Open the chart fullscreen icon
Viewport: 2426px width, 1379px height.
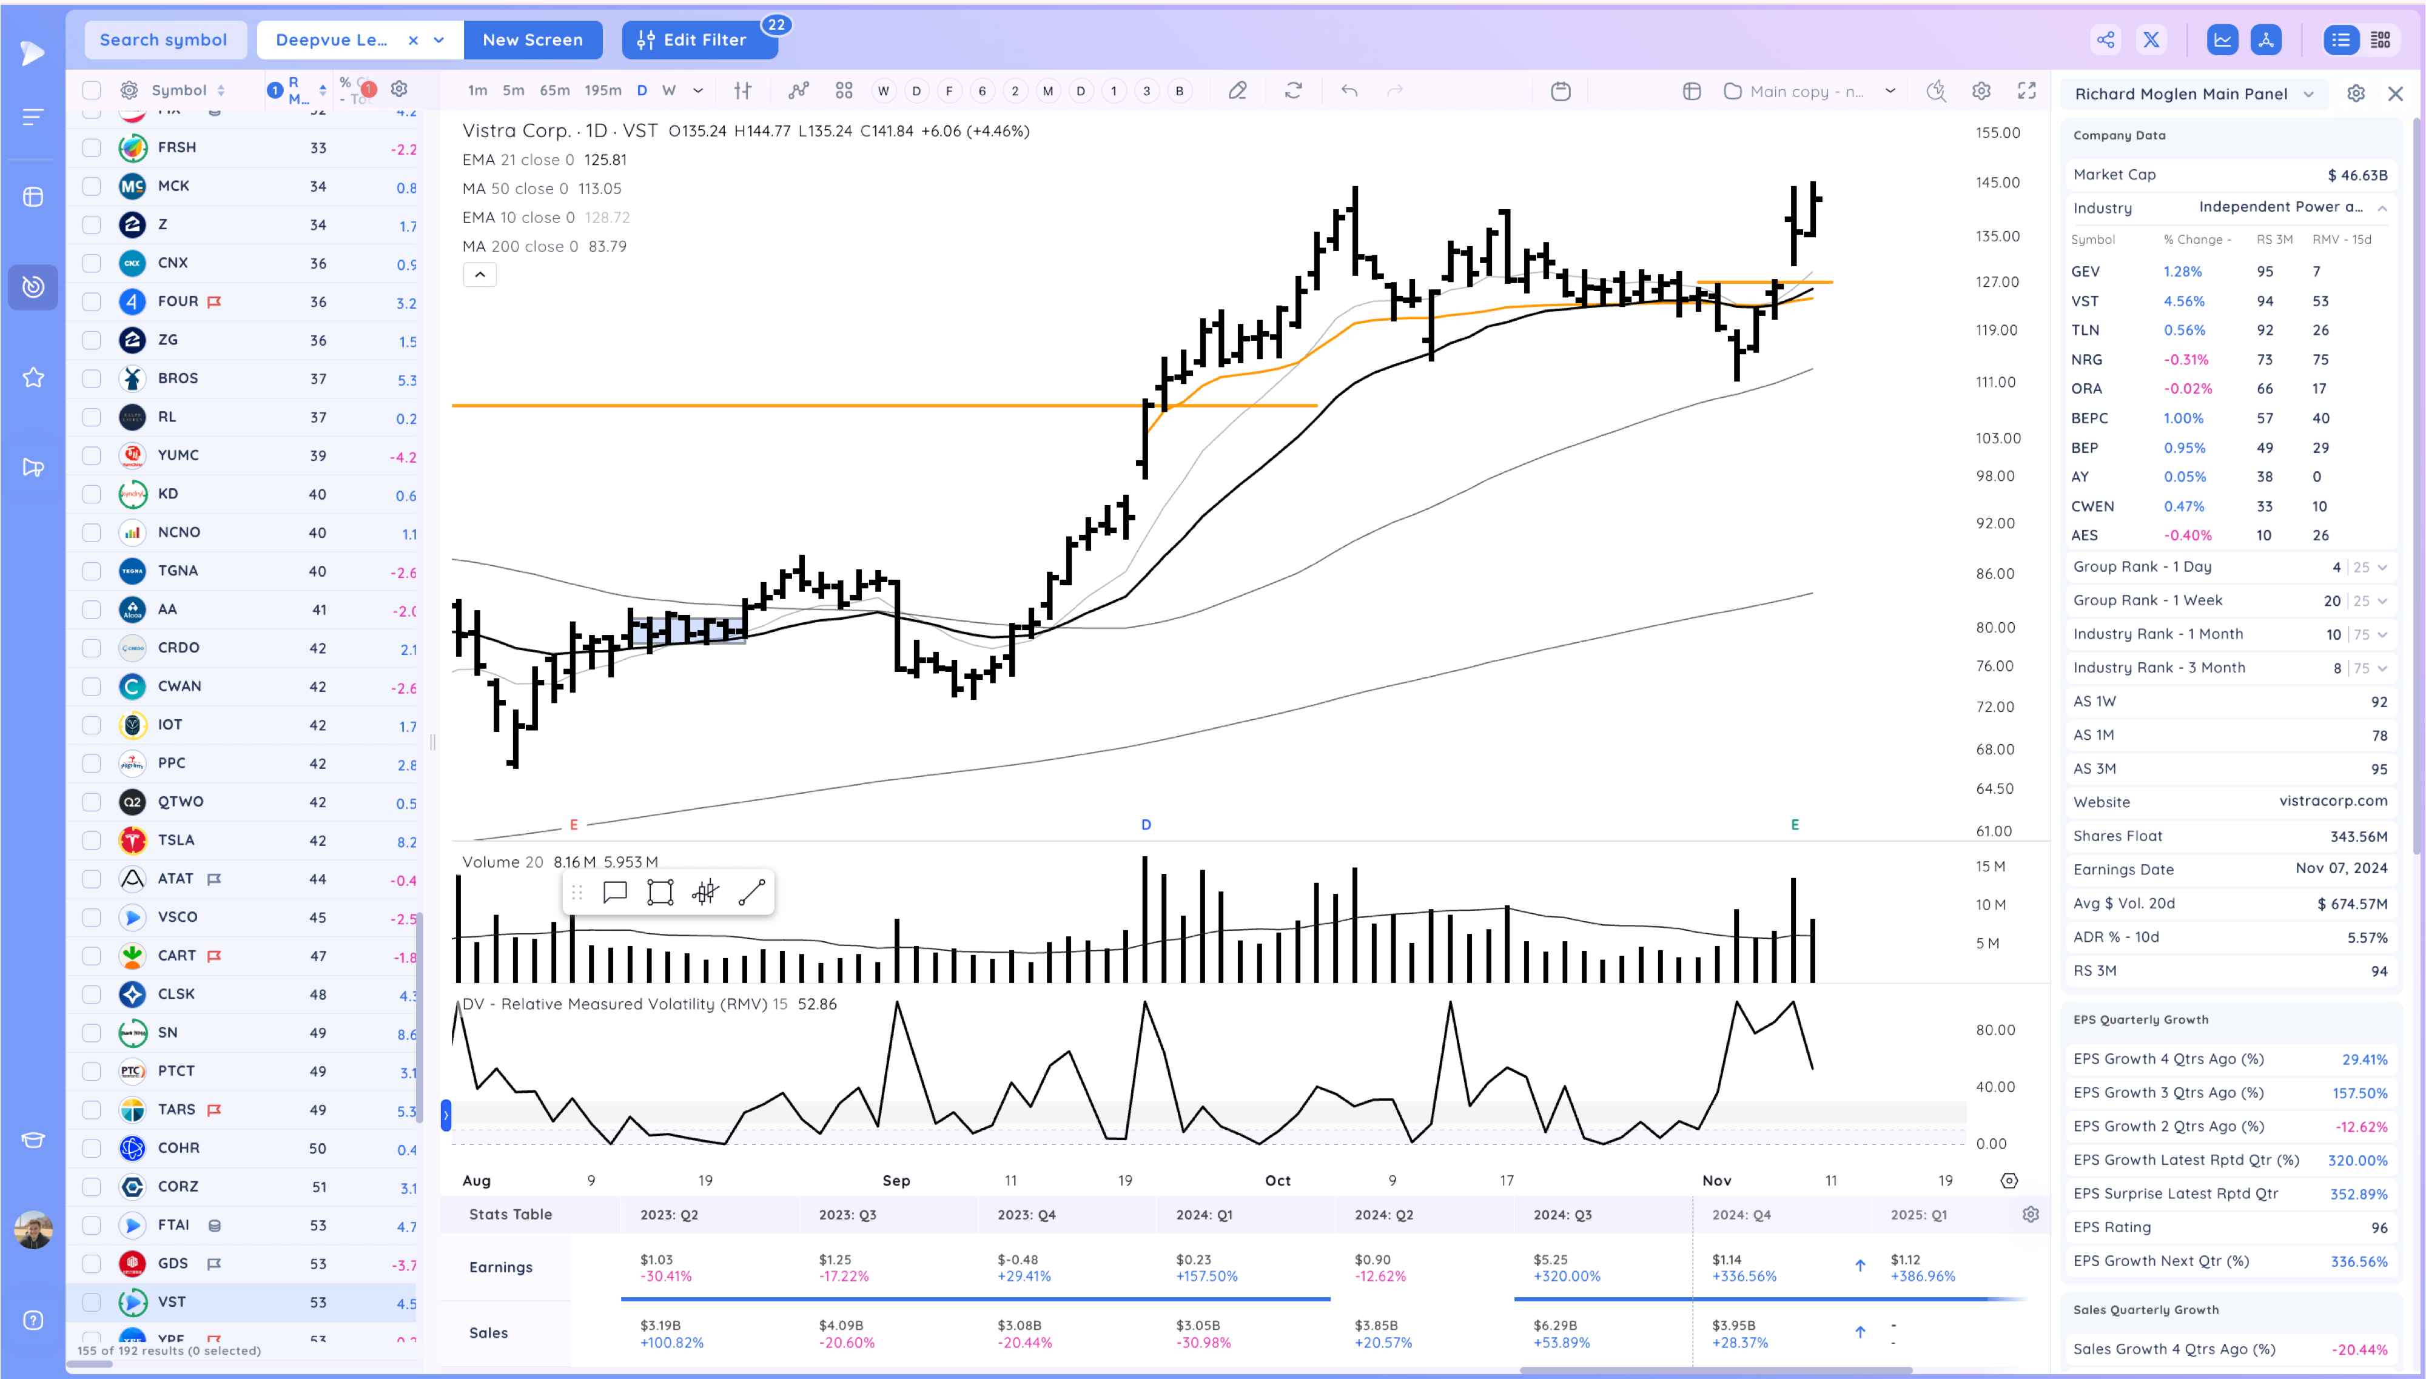point(2026,91)
